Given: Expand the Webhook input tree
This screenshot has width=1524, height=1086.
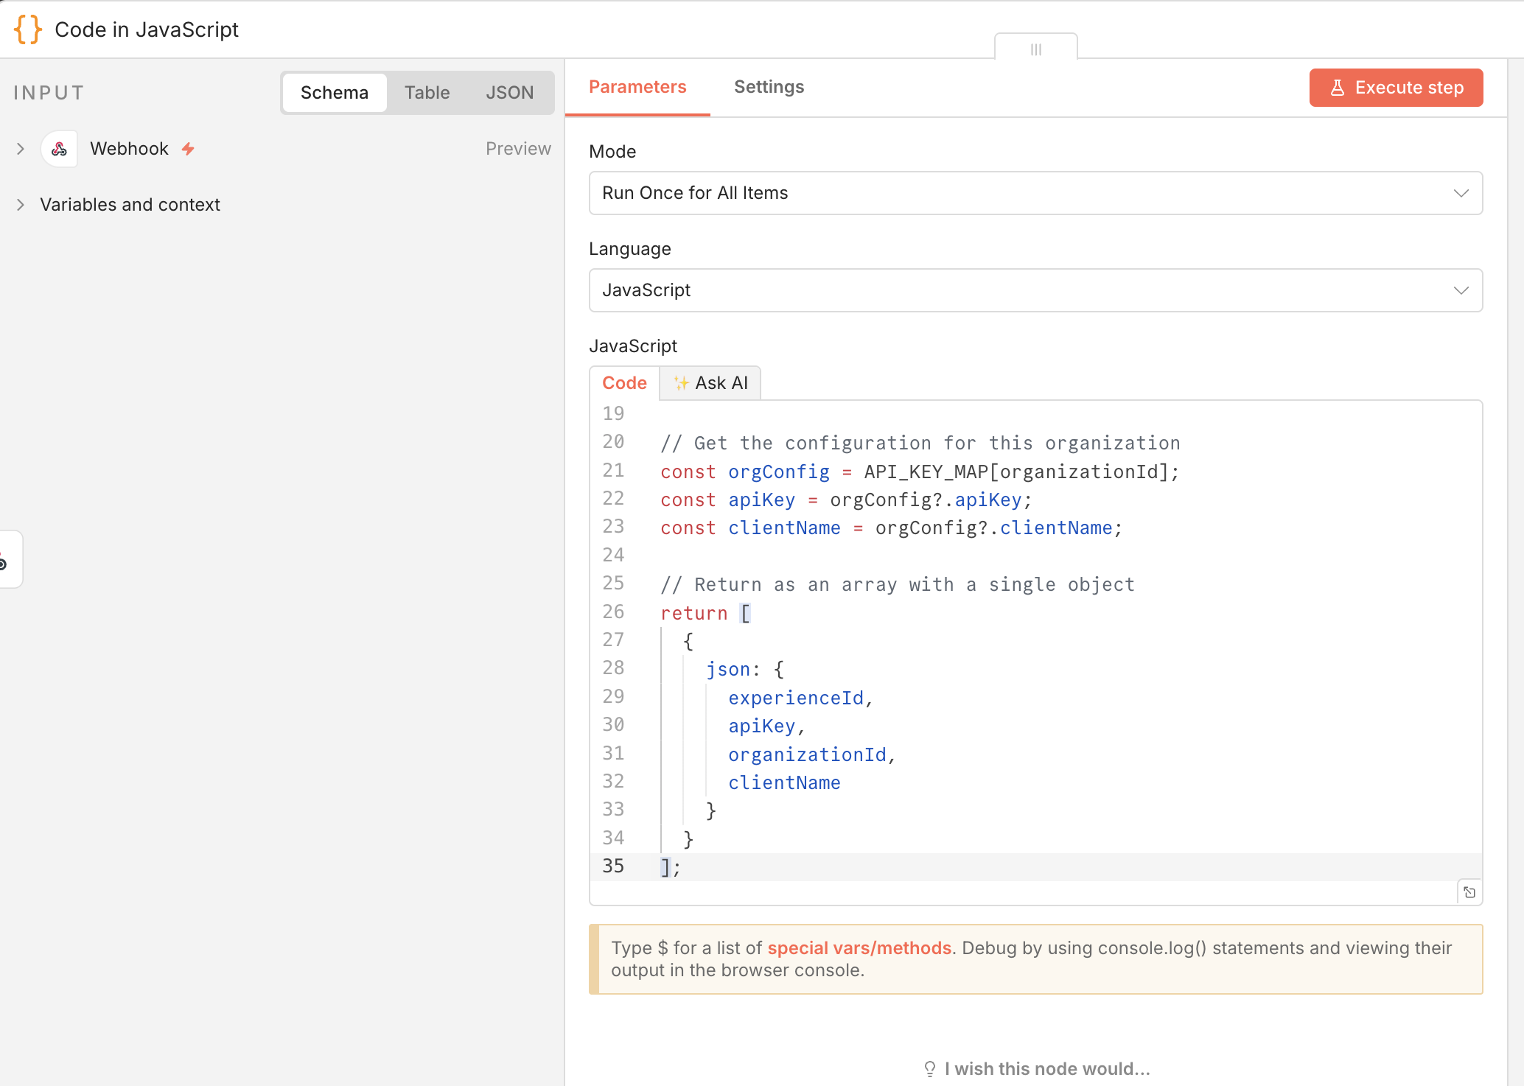Looking at the screenshot, I should coord(21,149).
